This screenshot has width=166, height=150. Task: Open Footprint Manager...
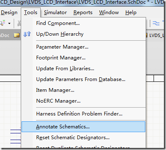83,58
